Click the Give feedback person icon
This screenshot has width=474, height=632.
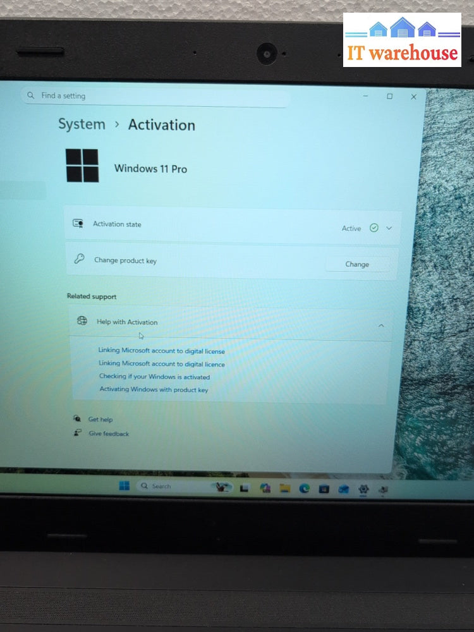[77, 432]
